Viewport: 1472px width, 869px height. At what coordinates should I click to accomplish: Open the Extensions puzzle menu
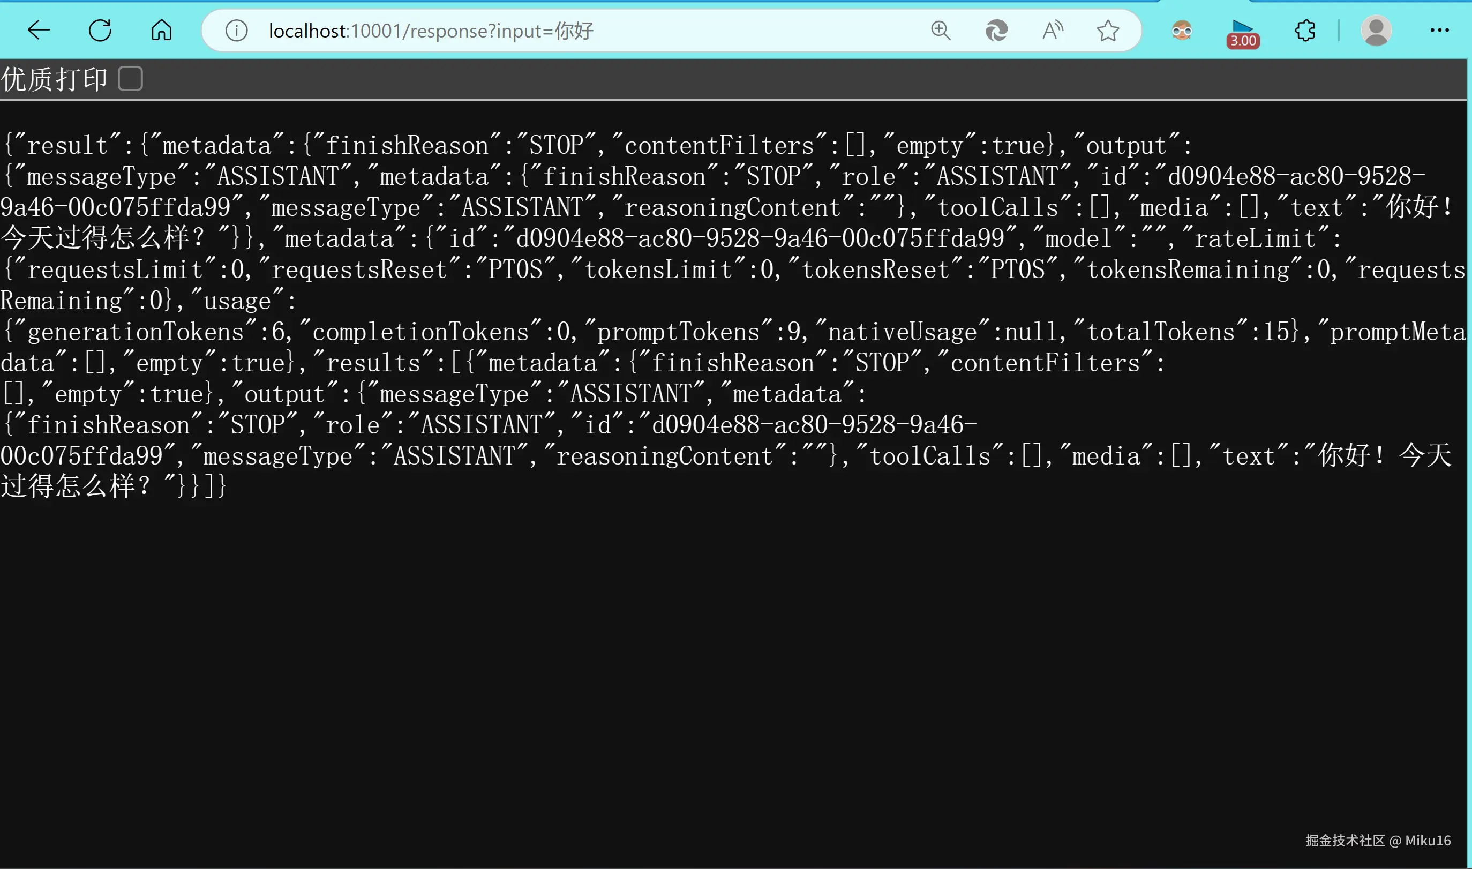coord(1305,31)
